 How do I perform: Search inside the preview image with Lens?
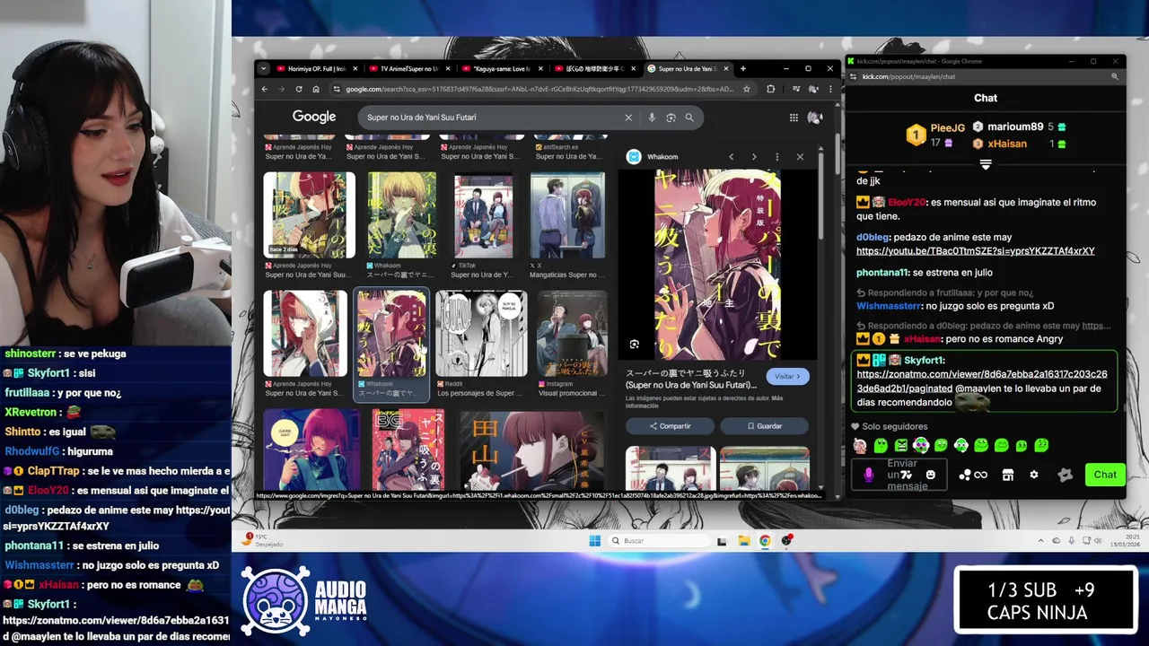click(635, 345)
